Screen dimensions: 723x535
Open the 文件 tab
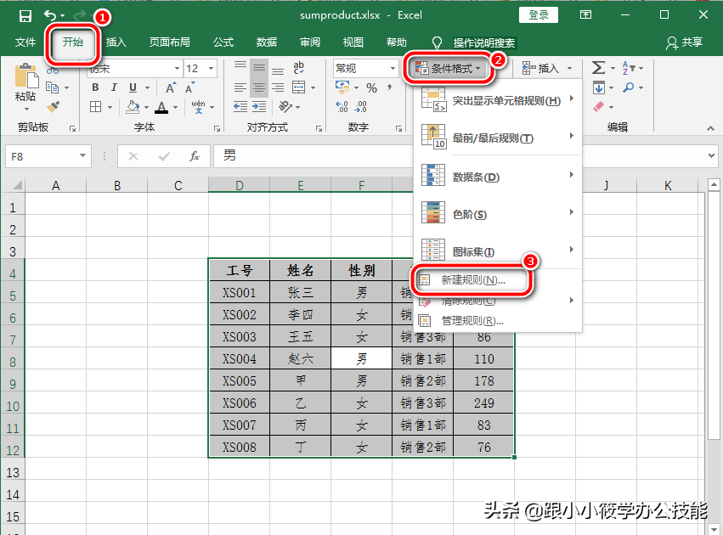(x=25, y=42)
